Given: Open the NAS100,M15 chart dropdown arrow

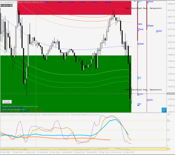Looking at the screenshot, I should [x=2, y=3].
